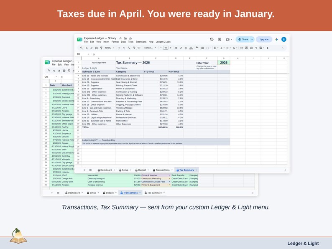Open the Tax Summary tab's dropdown arrow in the front window
Viewport: 332px width, 249px height.
pyautogui.click(x=197, y=170)
